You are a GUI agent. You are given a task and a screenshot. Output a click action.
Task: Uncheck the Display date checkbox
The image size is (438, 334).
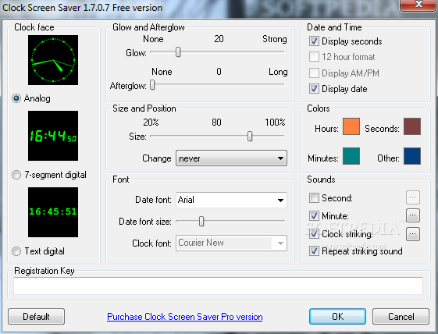click(x=314, y=89)
